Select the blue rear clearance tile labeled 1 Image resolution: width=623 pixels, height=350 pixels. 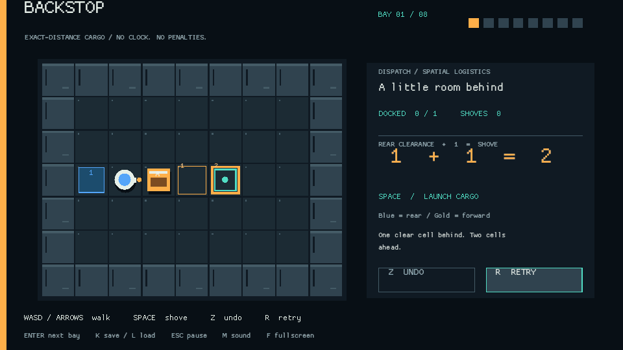(x=92, y=180)
